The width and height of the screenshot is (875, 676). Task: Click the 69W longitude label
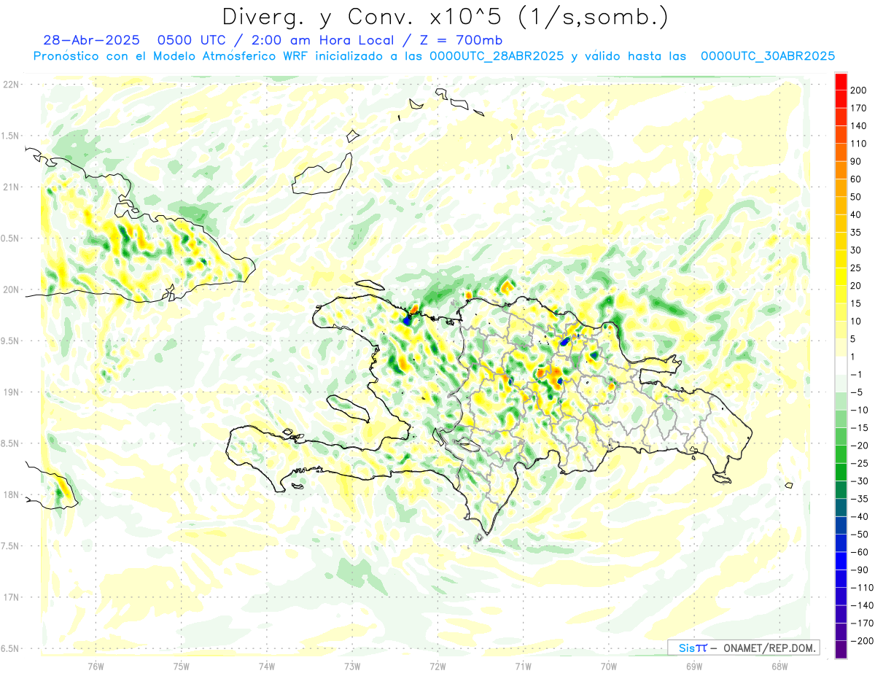[x=694, y=666]
